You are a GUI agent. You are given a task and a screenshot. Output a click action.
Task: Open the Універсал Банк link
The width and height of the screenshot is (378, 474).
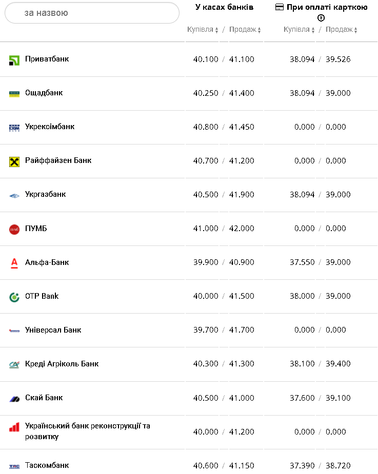point(53,329)
